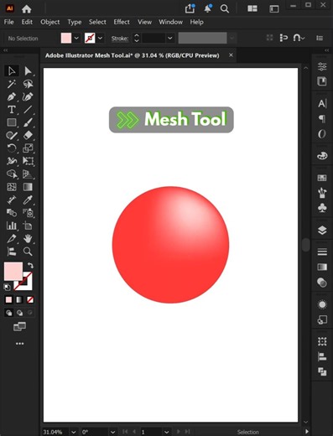Image resolution: width=333 pixels, height=436 pixels.
Task: Click the control bar stroke swatch
Action: (90, 38)
